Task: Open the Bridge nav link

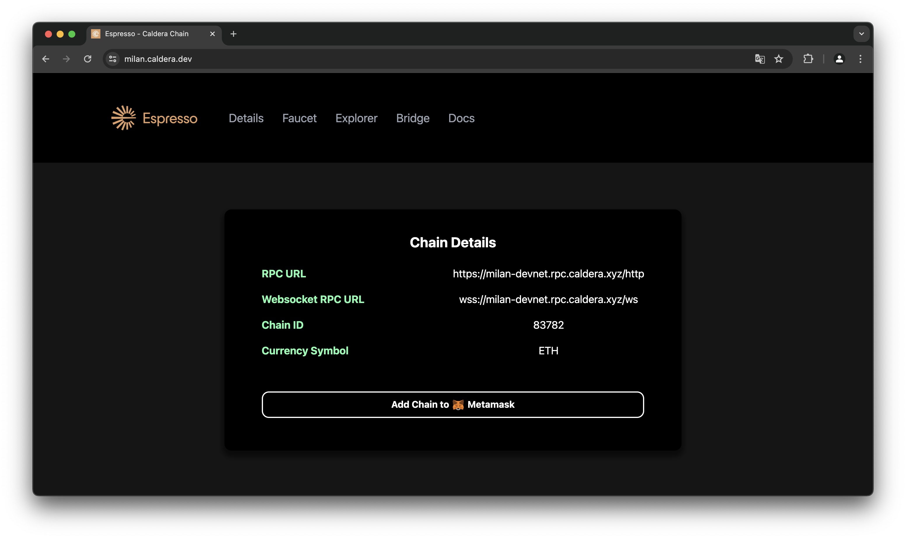Action: [x=413, y=118]
